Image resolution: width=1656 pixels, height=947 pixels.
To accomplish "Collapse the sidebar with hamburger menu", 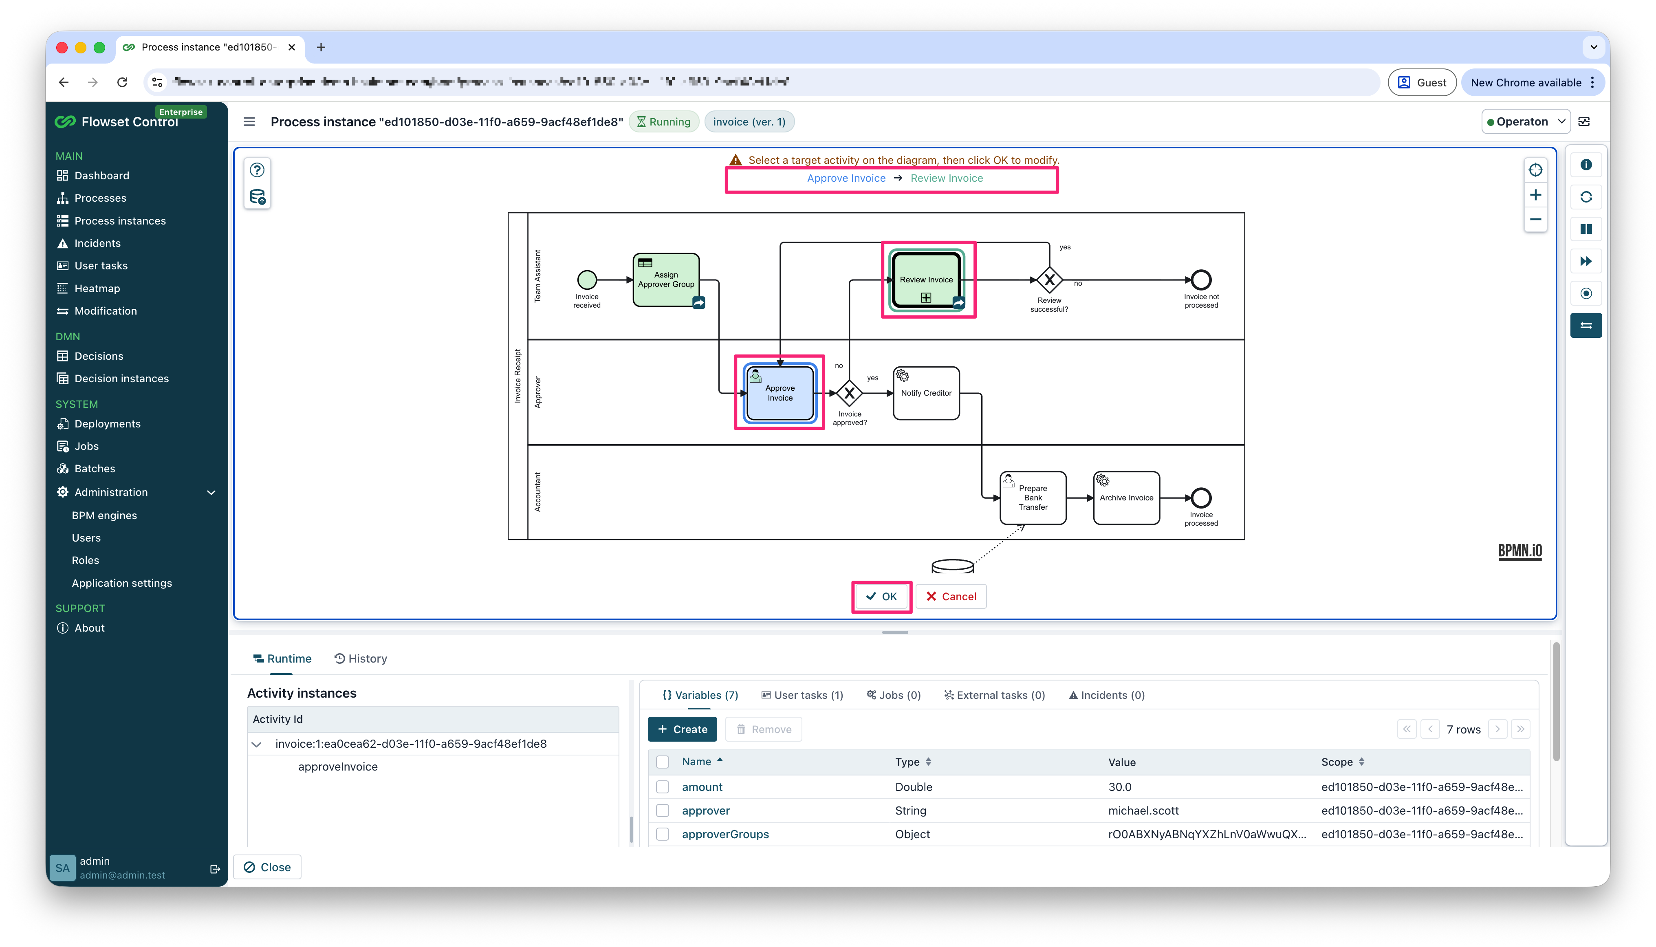I will tap(249, 121).
